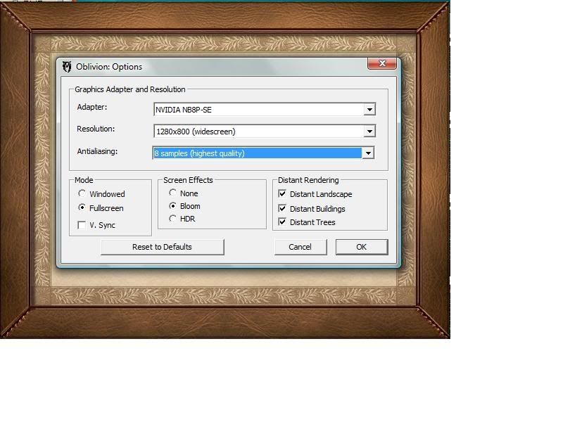
Task: Click the Screen Effects group heading
Action: click(x=188, y=180)
